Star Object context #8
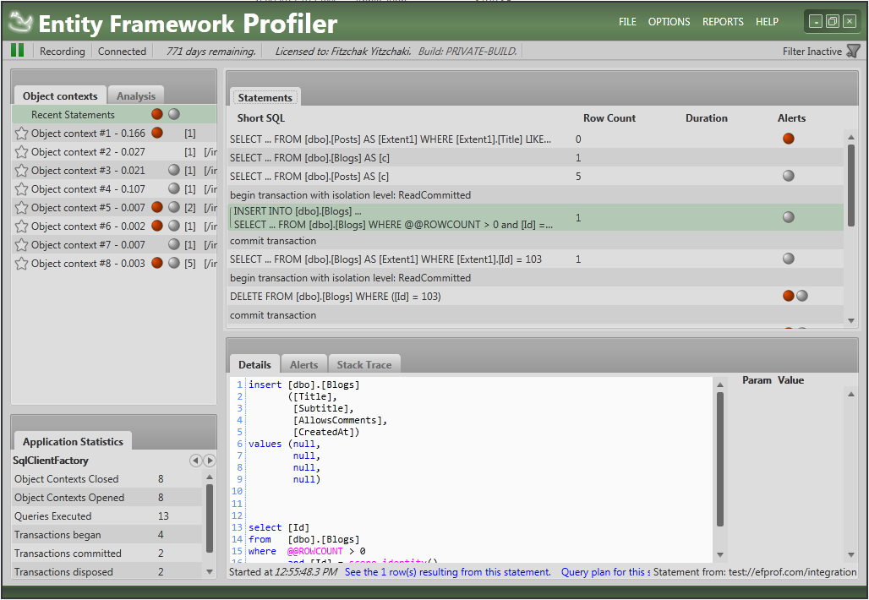 click(21, 263)
